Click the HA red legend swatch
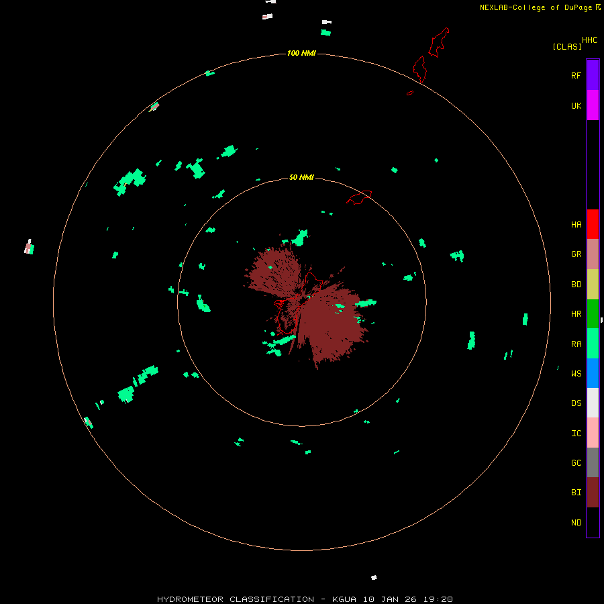The width and height of the screenshot is (604, 604). click(593, 224)
